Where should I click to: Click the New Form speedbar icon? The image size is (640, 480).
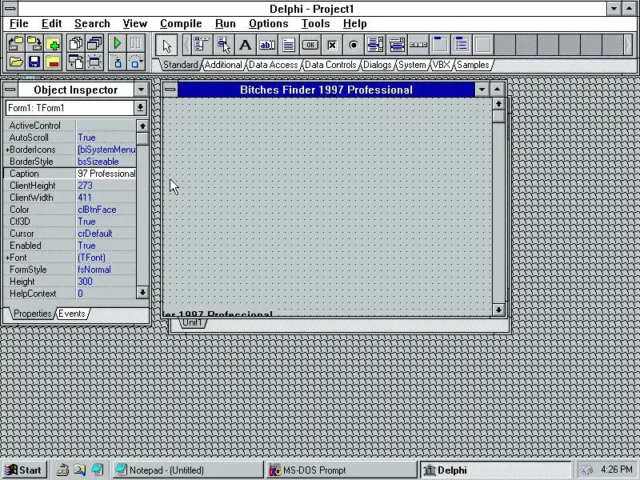pyautogui.click(x=94, y=62)
